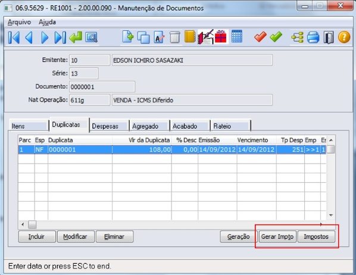The height and width of the screenshot is (275, 356).
Task: Click the Esp column header
Action: [x=41, y=140]
